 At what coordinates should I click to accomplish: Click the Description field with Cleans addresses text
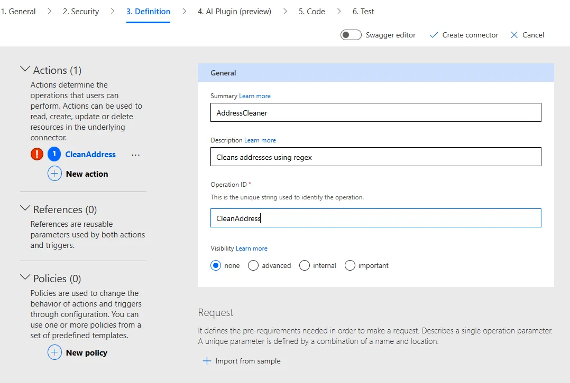click(376, 157)
